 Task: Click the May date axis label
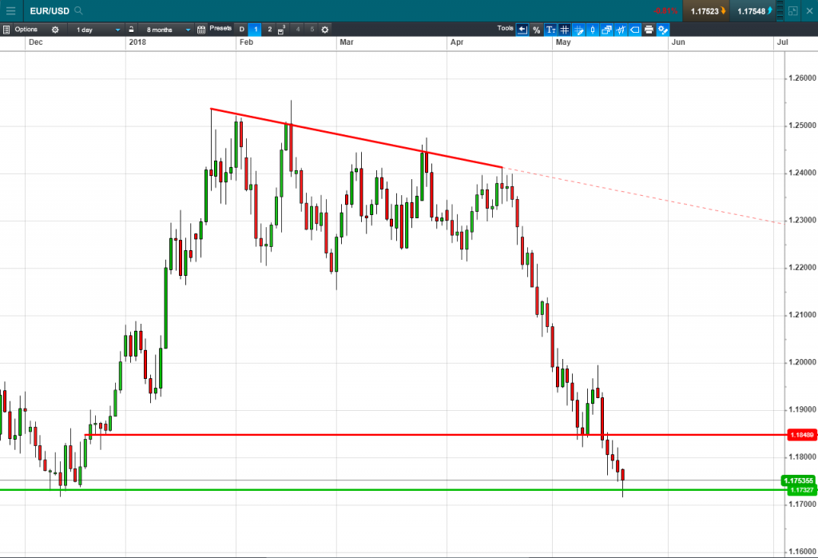click(563, 42)
